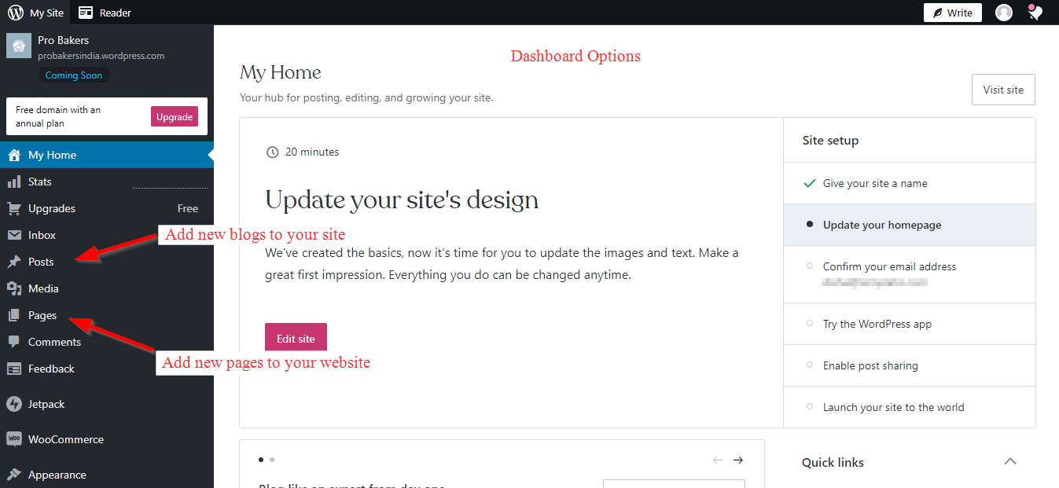The image size is (1059, 488).
Task: Click the Visit site button
Action: click(x=1003, y=90)
